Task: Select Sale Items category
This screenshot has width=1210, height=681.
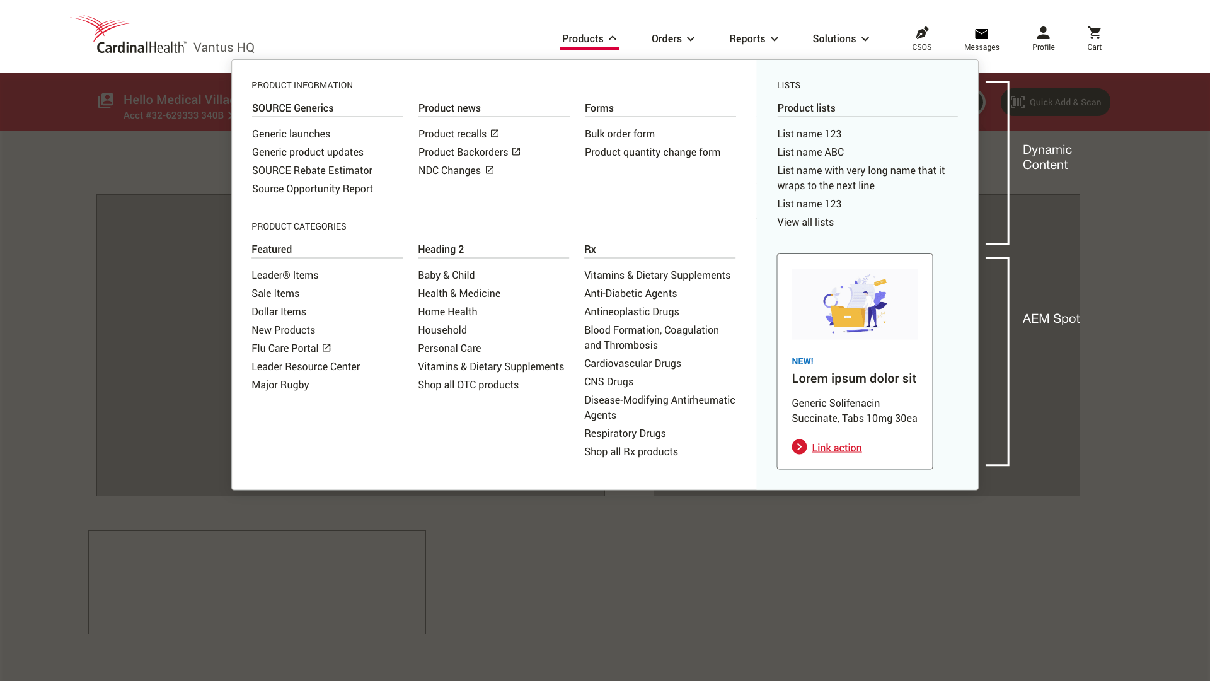Action: point(275,293)
